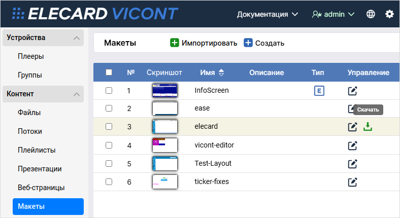Click the E type icon for InfoScreen
This screenshot has height=218, width=400.
coord(319,91)
